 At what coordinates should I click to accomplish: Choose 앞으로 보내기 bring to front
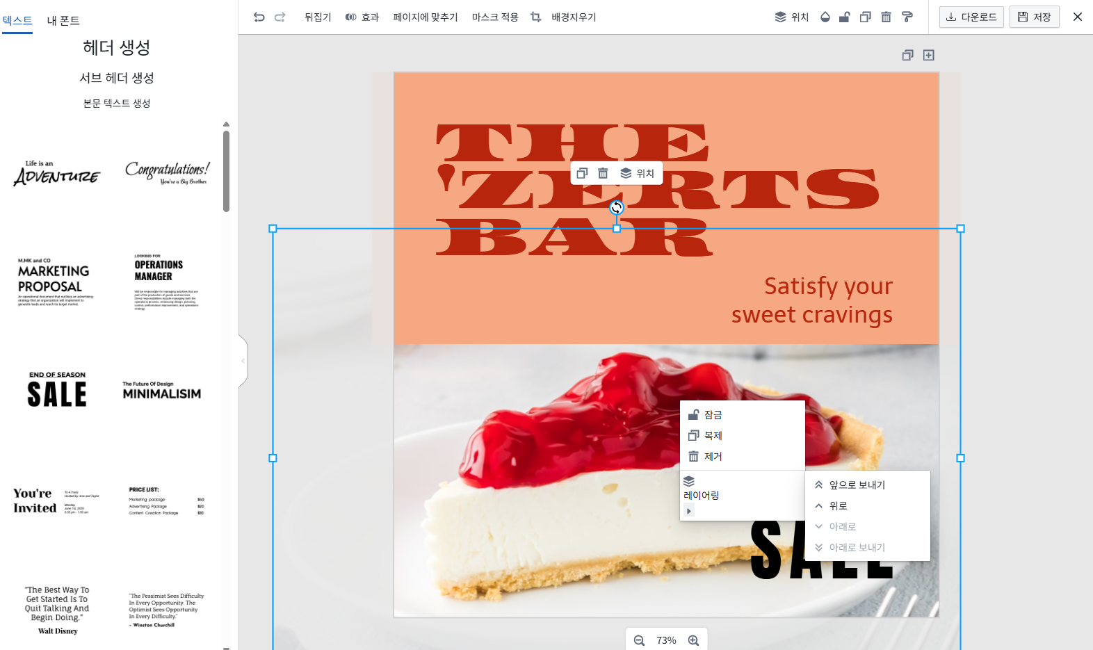[867, 485]
